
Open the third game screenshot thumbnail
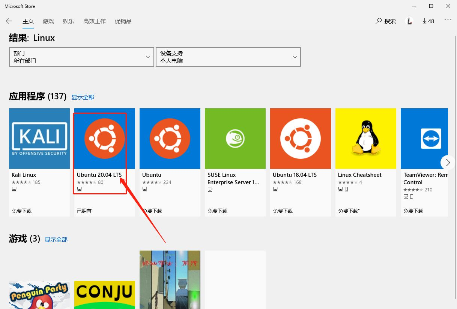tap(170, 280)
